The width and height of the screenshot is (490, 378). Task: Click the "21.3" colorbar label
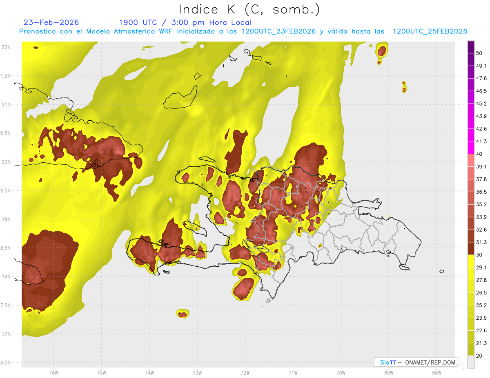481,343
